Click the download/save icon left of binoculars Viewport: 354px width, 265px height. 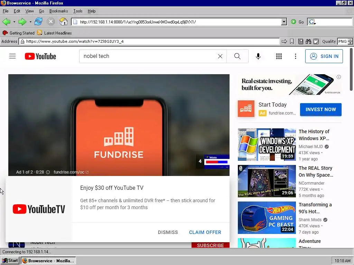tap(301, 41)
